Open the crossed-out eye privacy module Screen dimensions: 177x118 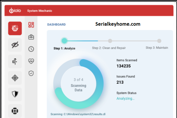[15, 45]
